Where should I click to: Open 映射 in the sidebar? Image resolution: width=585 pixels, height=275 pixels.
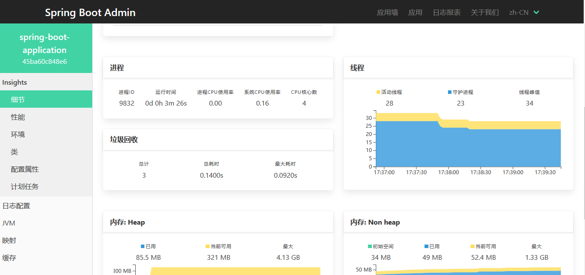46,240
